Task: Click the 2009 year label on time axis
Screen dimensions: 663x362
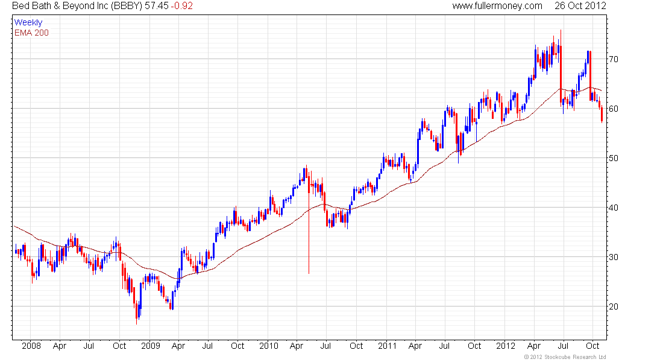Action: coord(151,346)
